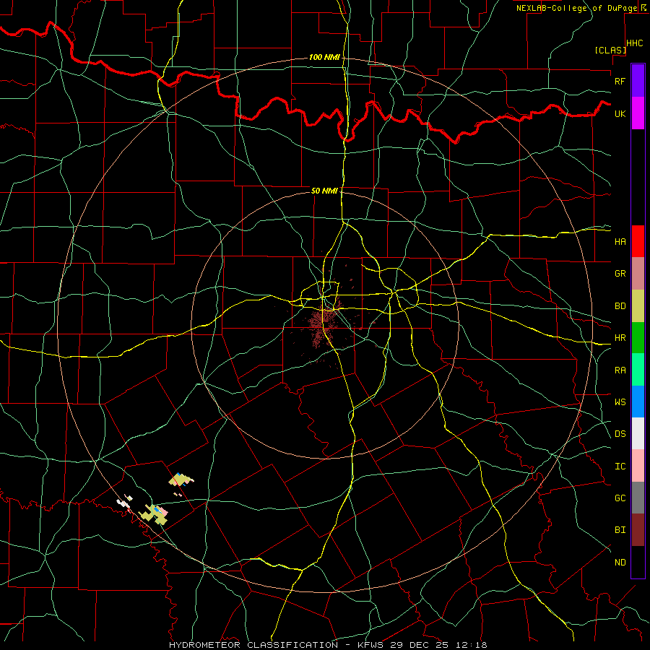
Task: Click the mint green RA legend swatch
Action: click(638, 370)
